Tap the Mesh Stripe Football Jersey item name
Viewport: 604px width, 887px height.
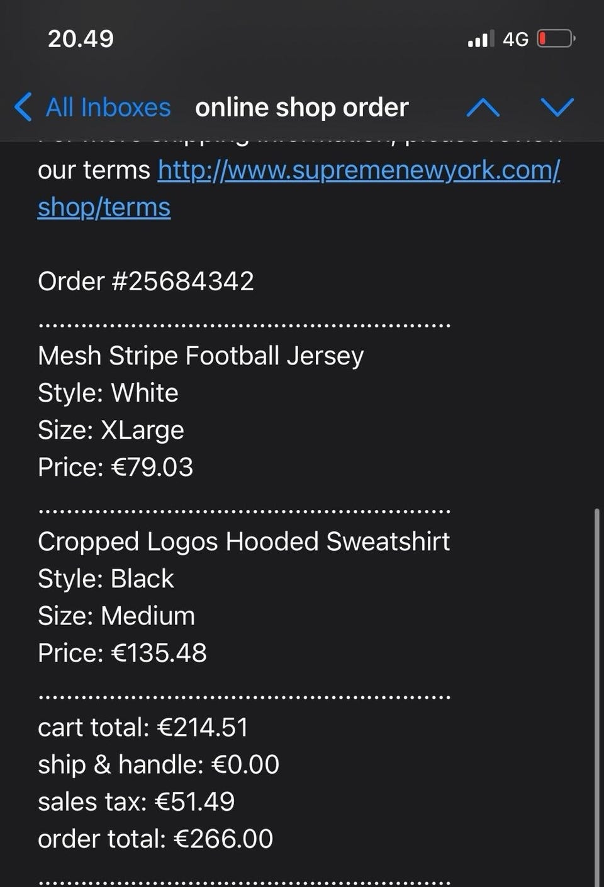(201, 356)
